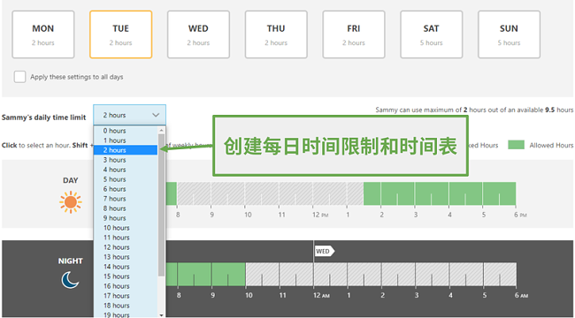Toggle night schedule blocked hour 4 to 5

(x=466, y=274)
